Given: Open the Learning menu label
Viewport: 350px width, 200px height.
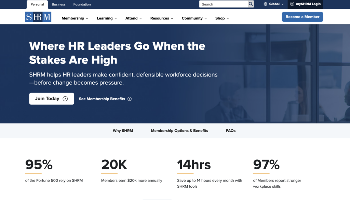Looking at the screenshot, I should point(105,18).
